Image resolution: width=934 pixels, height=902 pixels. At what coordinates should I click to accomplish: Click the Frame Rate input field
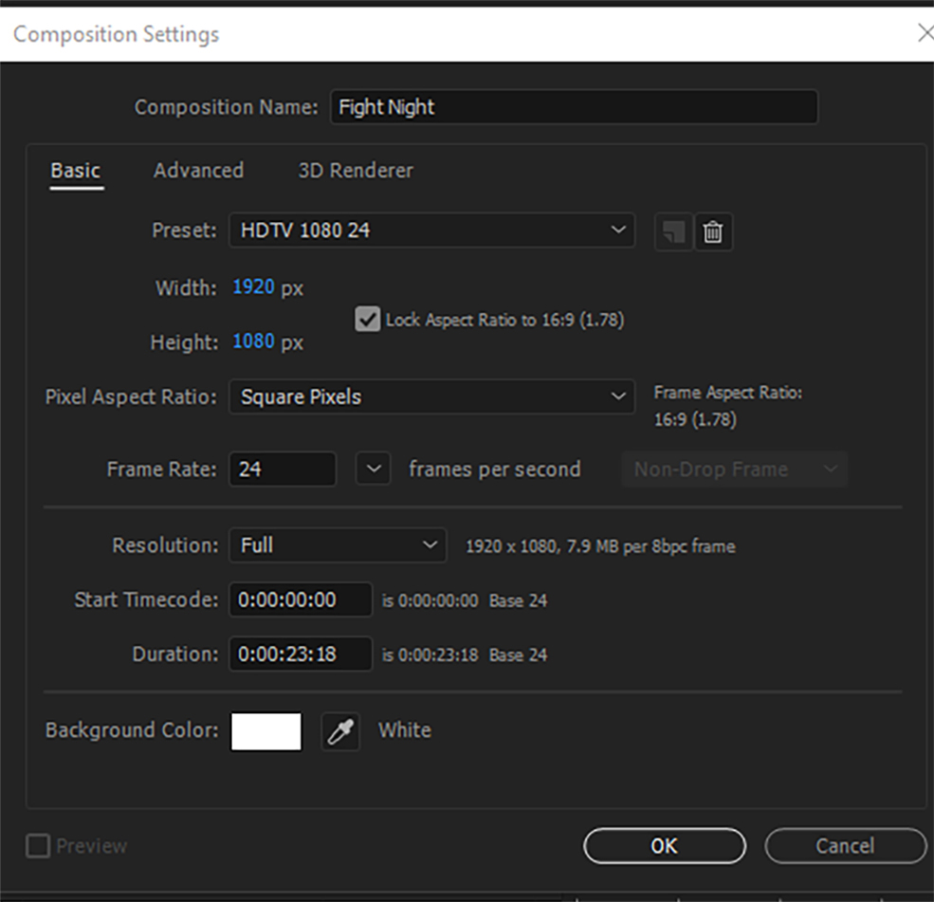[x=283, y=469]
